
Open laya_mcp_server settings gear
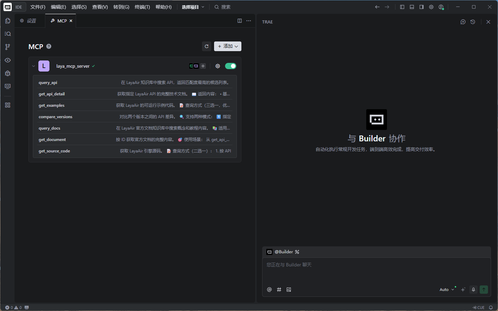tap(218, 66)
